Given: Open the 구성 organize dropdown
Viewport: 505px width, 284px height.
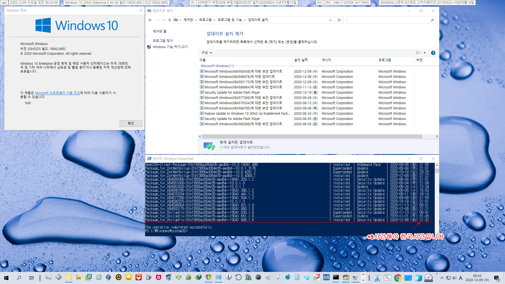Looking at the screenshot, I should coord(207,53).
